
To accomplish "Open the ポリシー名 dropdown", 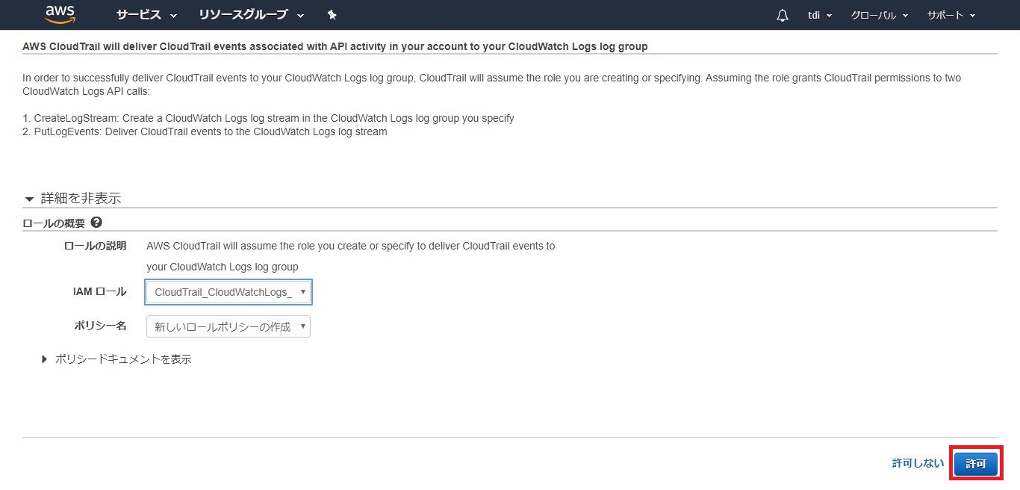I will [x=228, y=326].
